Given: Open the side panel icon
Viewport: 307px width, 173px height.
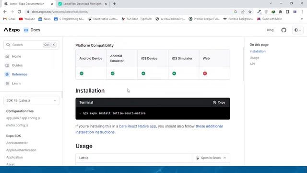Looking at the screenshot, I should point(288,12).
